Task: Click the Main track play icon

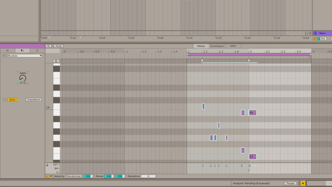Action: coord(315,33)
